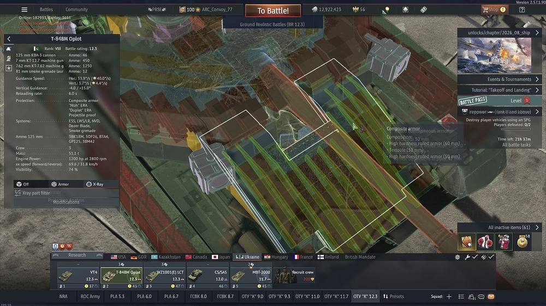Add a squad member with plus
This screenshot has width=546, height=306.
449,297
